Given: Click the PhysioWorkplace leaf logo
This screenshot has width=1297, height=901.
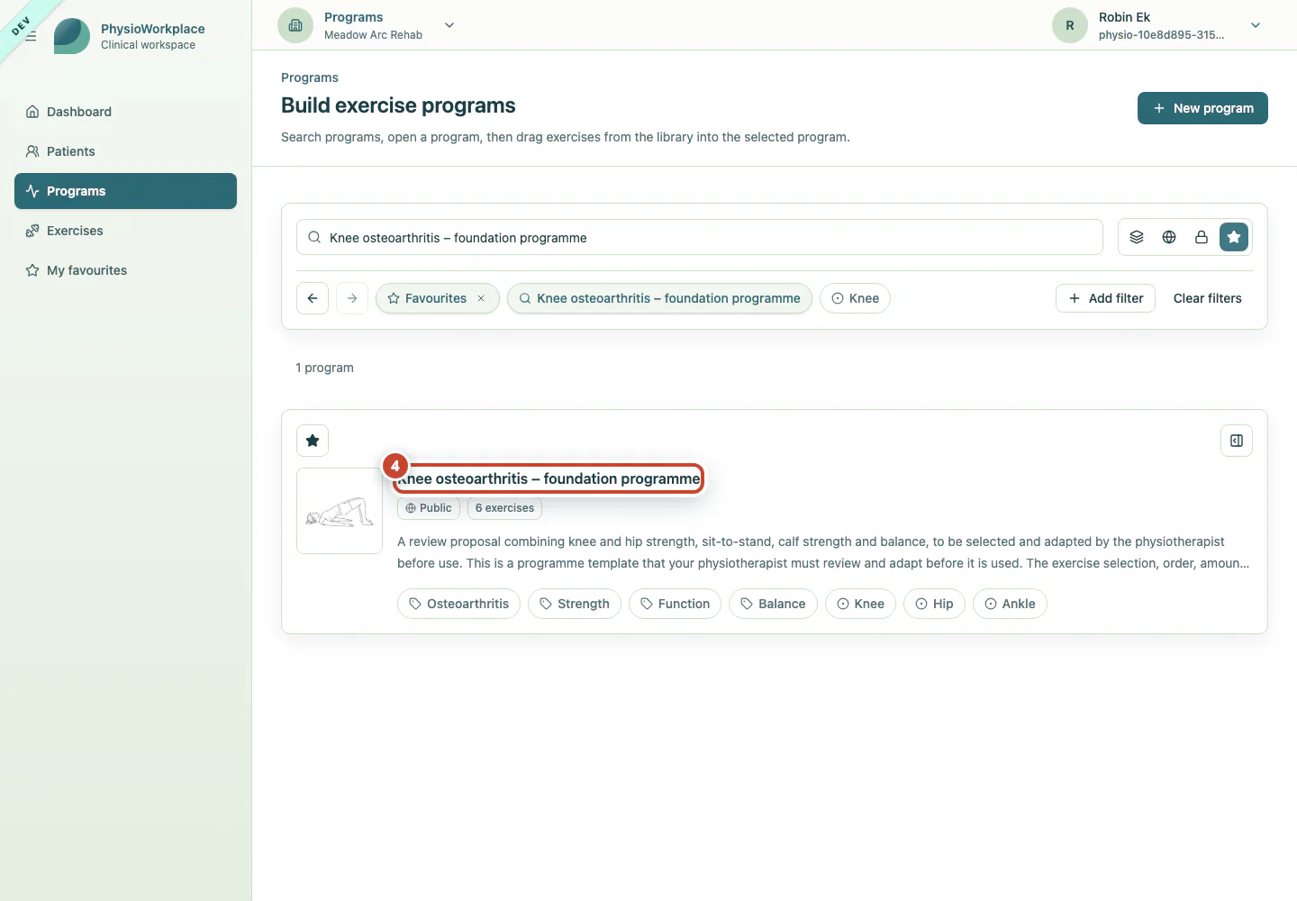Looking at the screenshot, I should [72, 36].
